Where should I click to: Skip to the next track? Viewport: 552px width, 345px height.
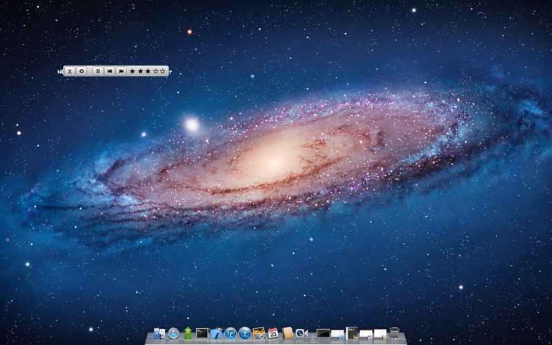point(121,71)
